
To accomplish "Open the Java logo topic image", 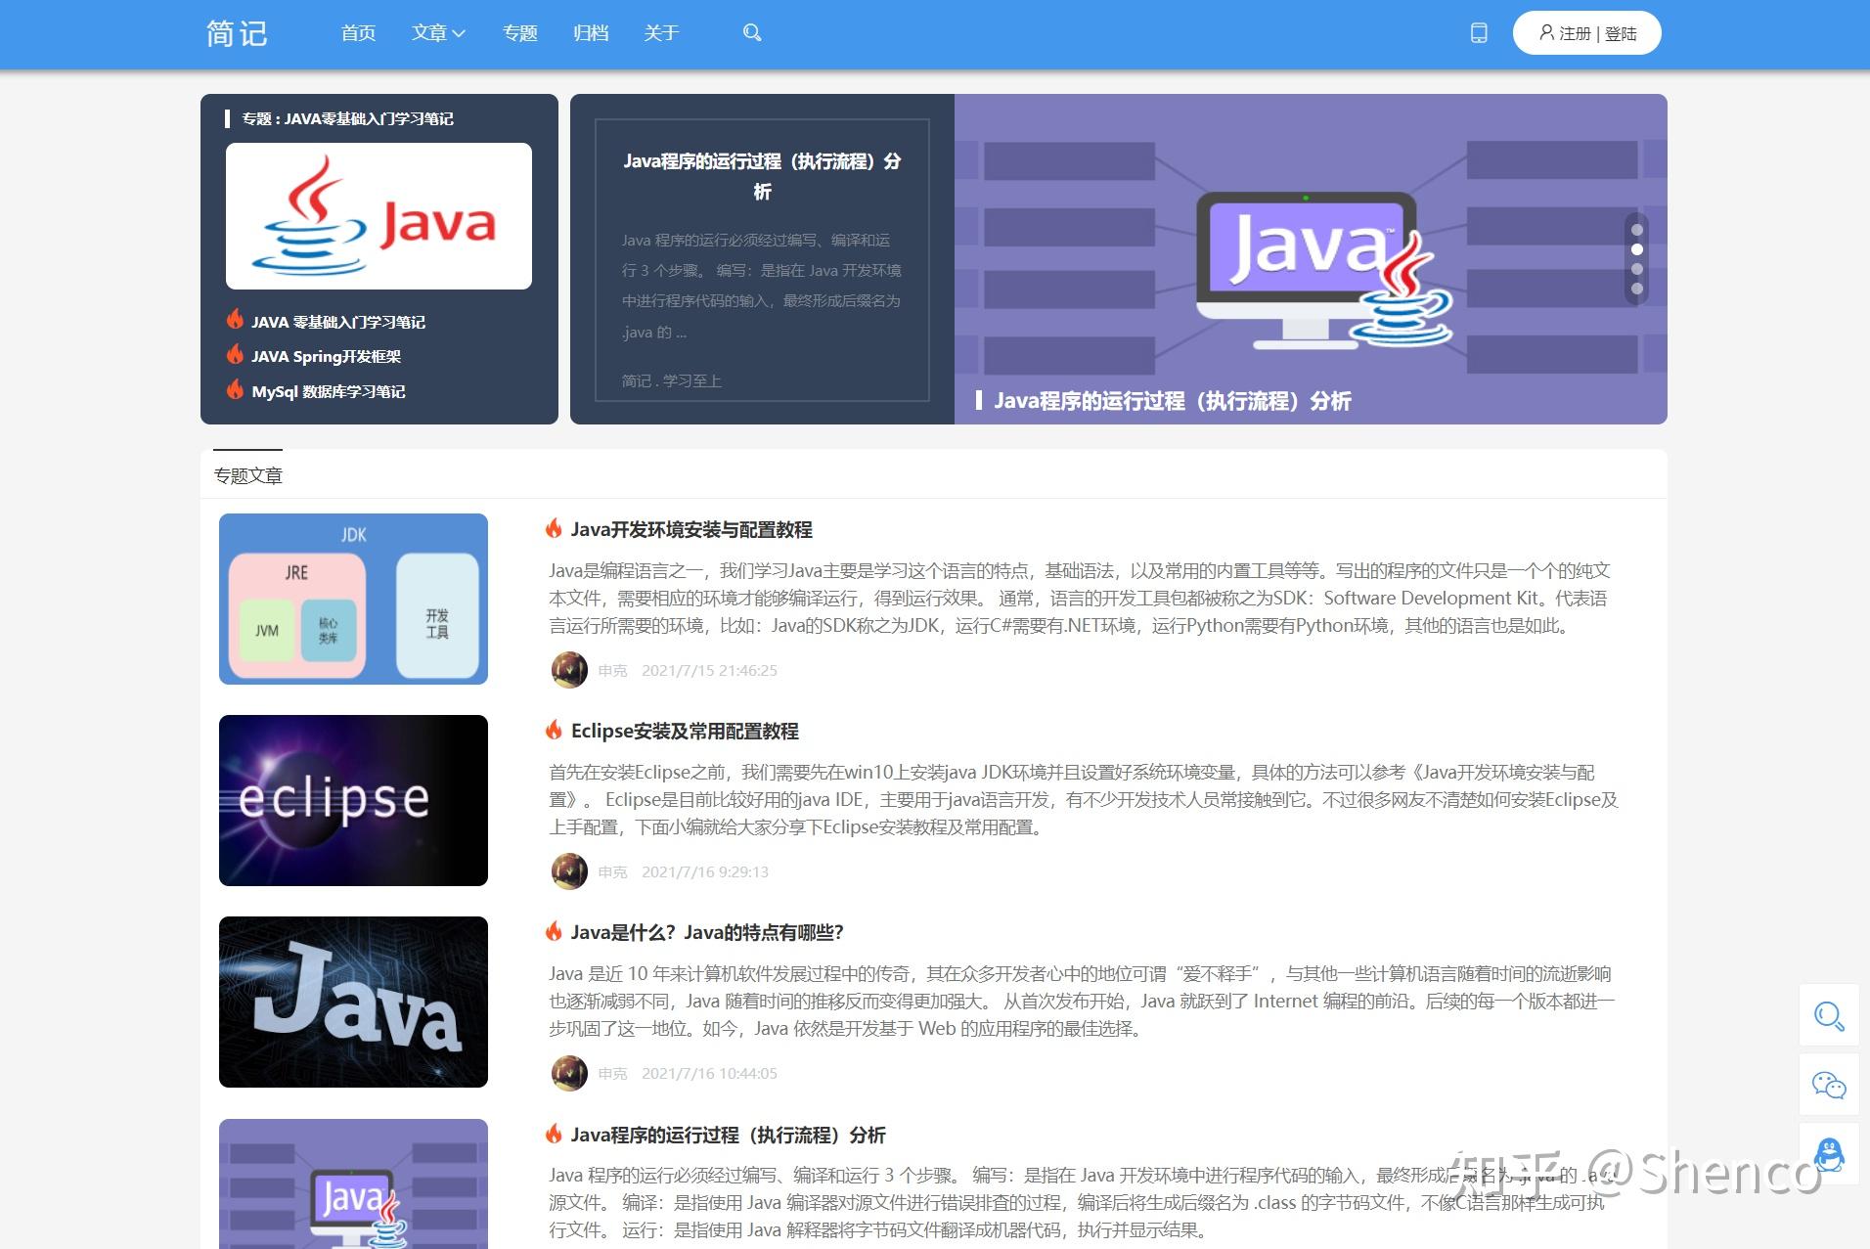I will click(x=378, y=216).
